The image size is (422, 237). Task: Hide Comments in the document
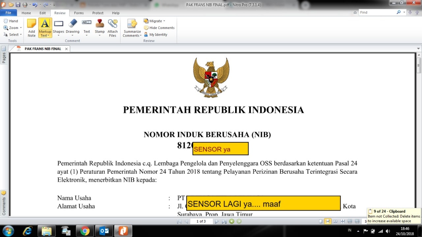tap(159, 28)
